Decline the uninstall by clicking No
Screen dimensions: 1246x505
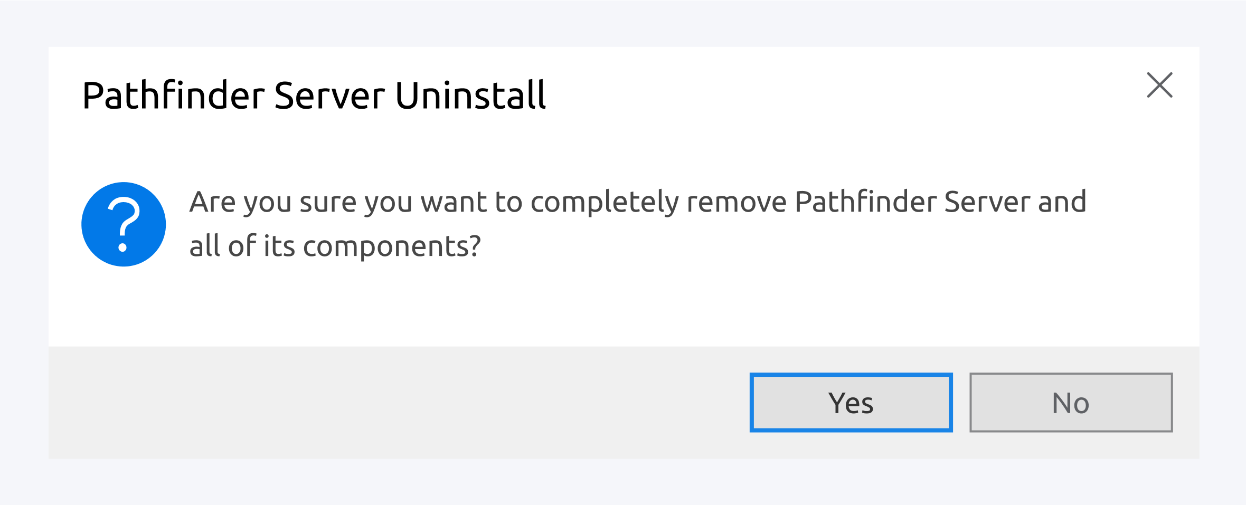[x=1071, y=403]
